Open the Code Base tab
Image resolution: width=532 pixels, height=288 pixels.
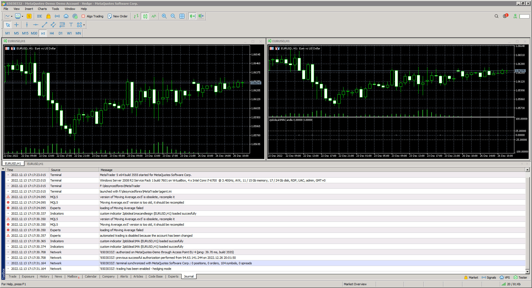point(156,276)
